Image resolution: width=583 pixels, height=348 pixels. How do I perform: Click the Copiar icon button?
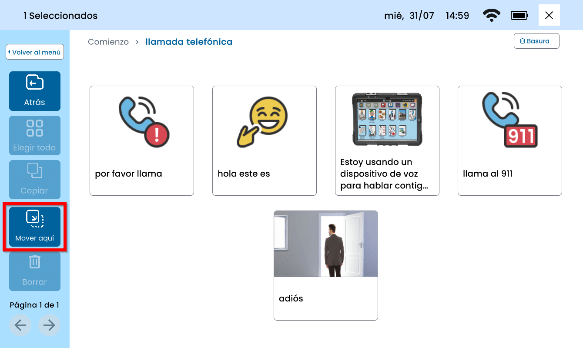(x=35, y=179)
